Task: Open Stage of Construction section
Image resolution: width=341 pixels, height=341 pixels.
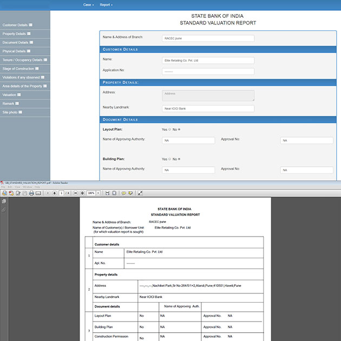Action: pos(21,69)
